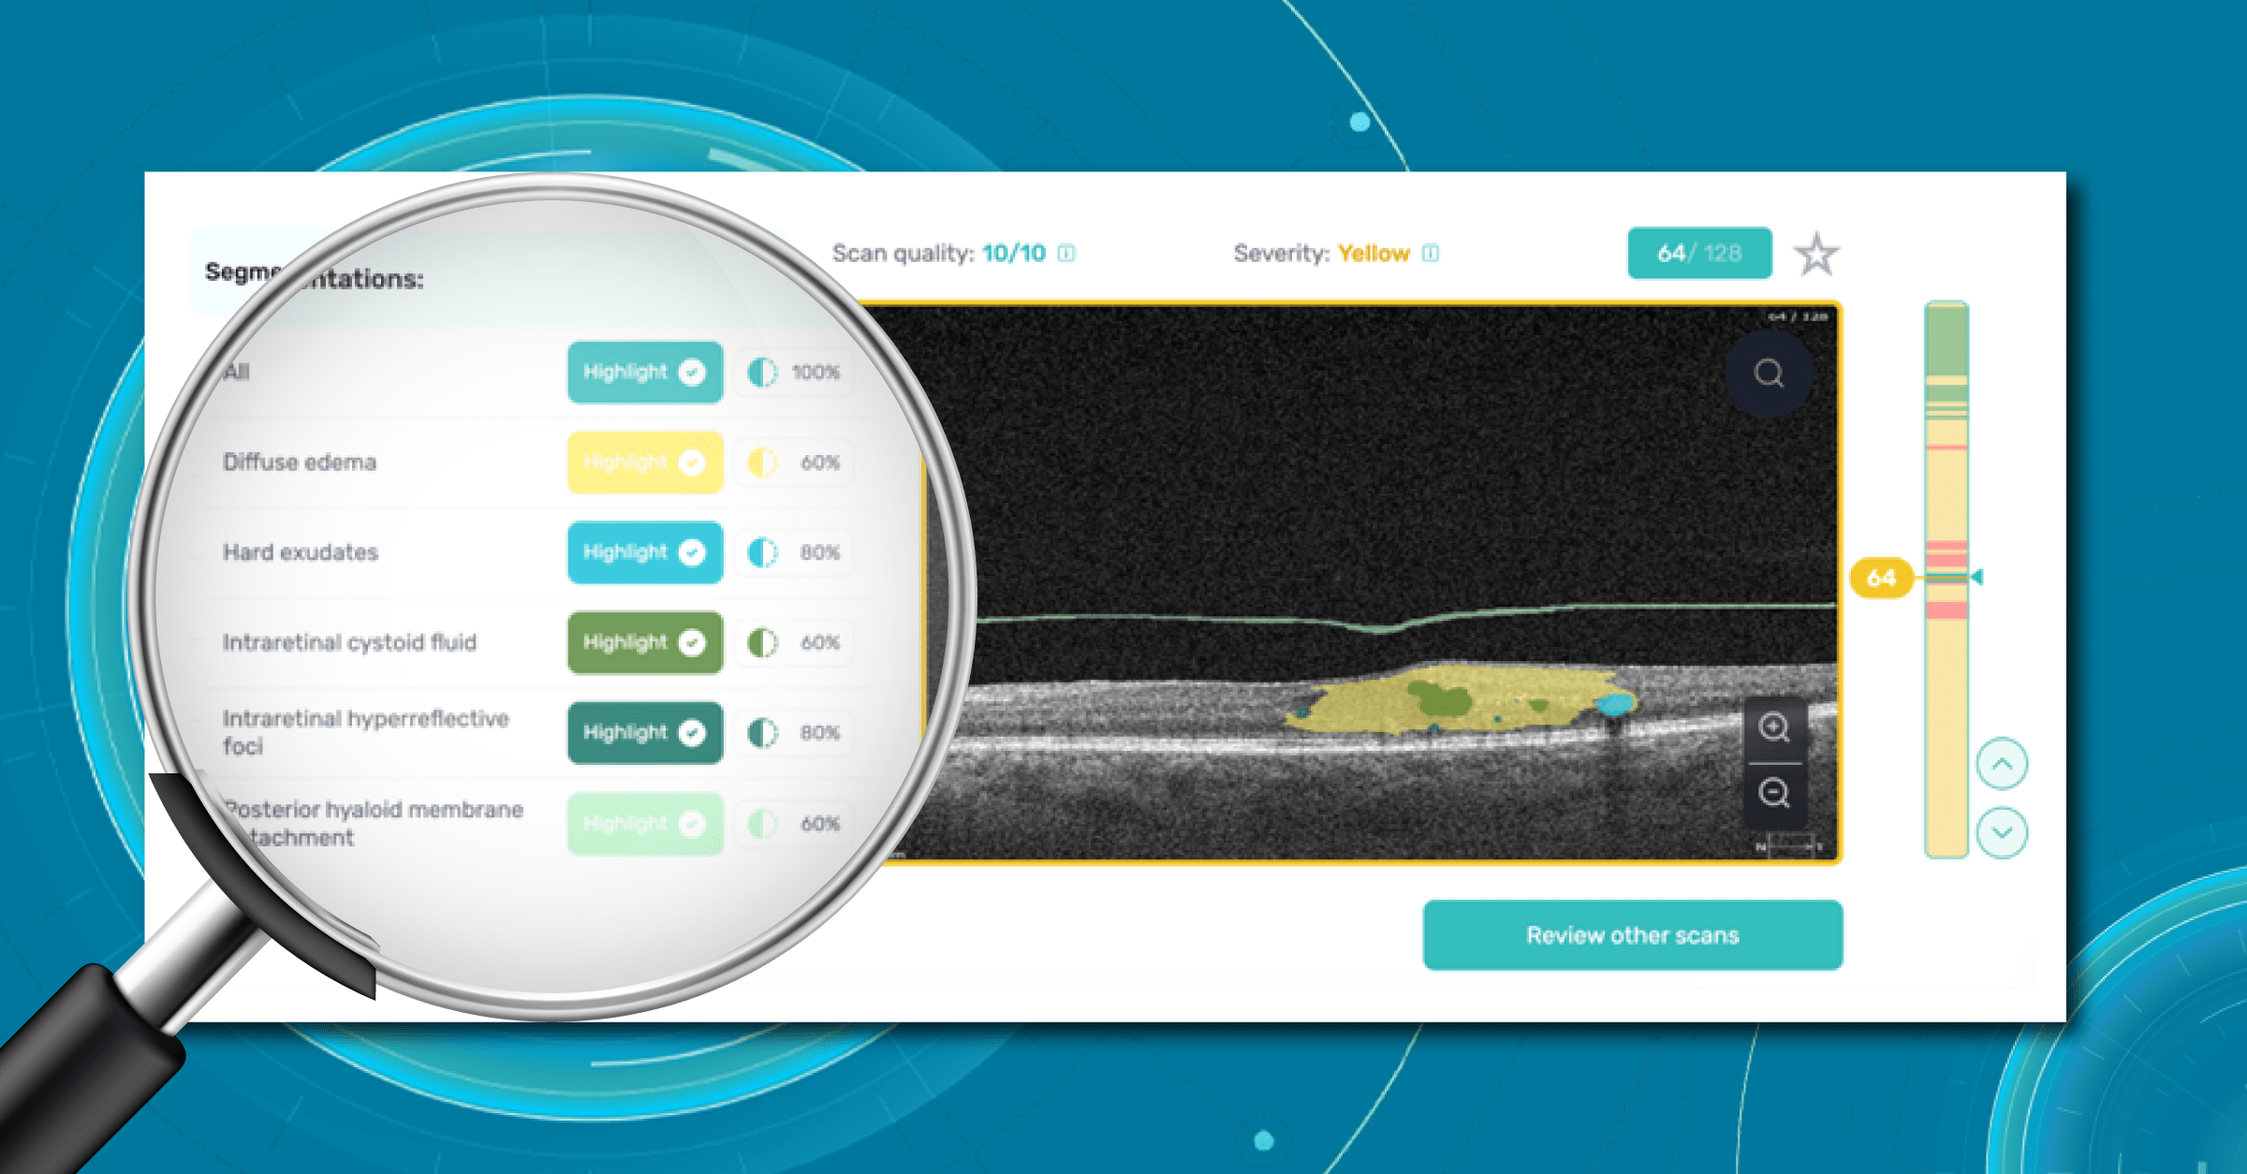
Task: Open Severity info icon
Action: (1430, 253)
